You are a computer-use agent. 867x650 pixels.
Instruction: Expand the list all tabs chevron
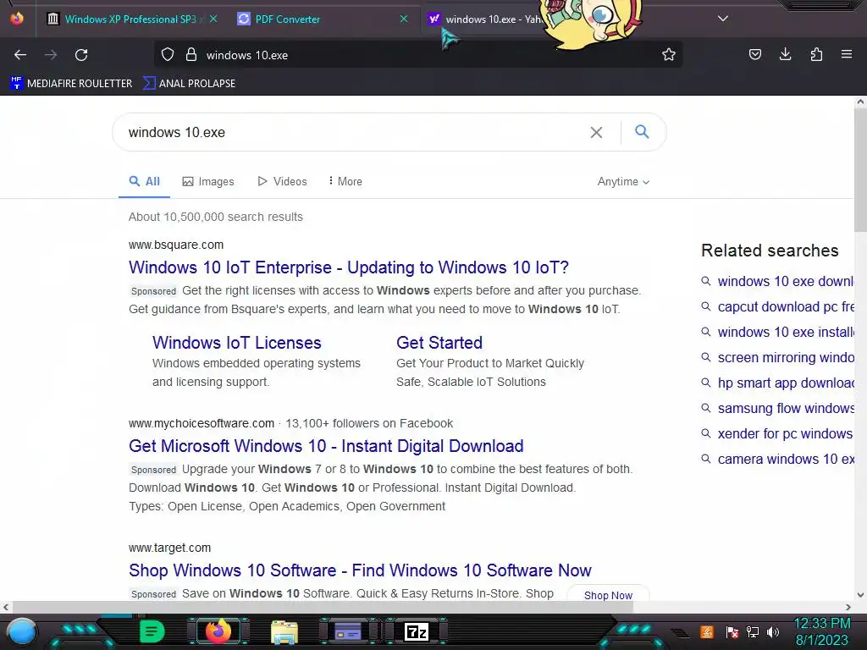(x=723, y=19)
